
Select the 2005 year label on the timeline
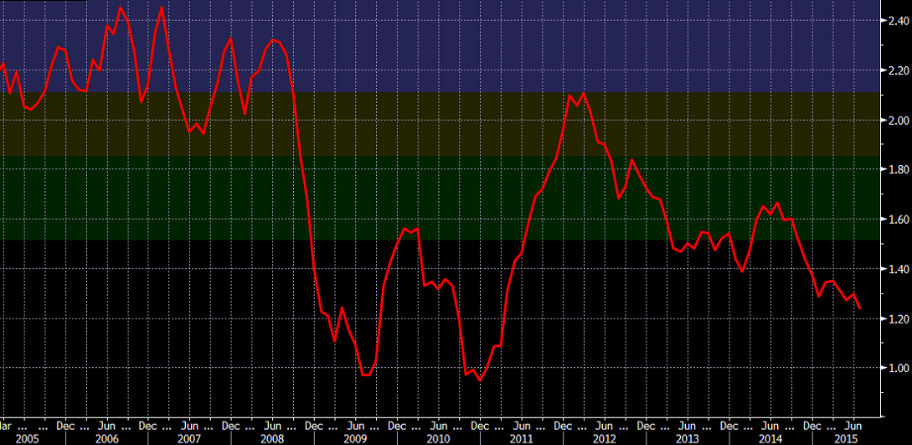pyautogui.click(x=26, y=438)
